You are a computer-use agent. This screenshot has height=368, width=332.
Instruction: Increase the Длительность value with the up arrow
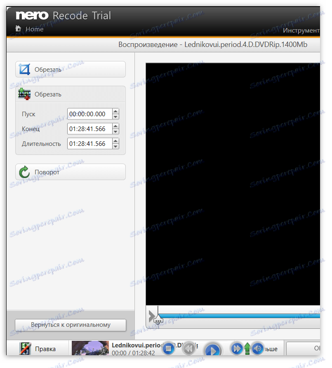115,141
